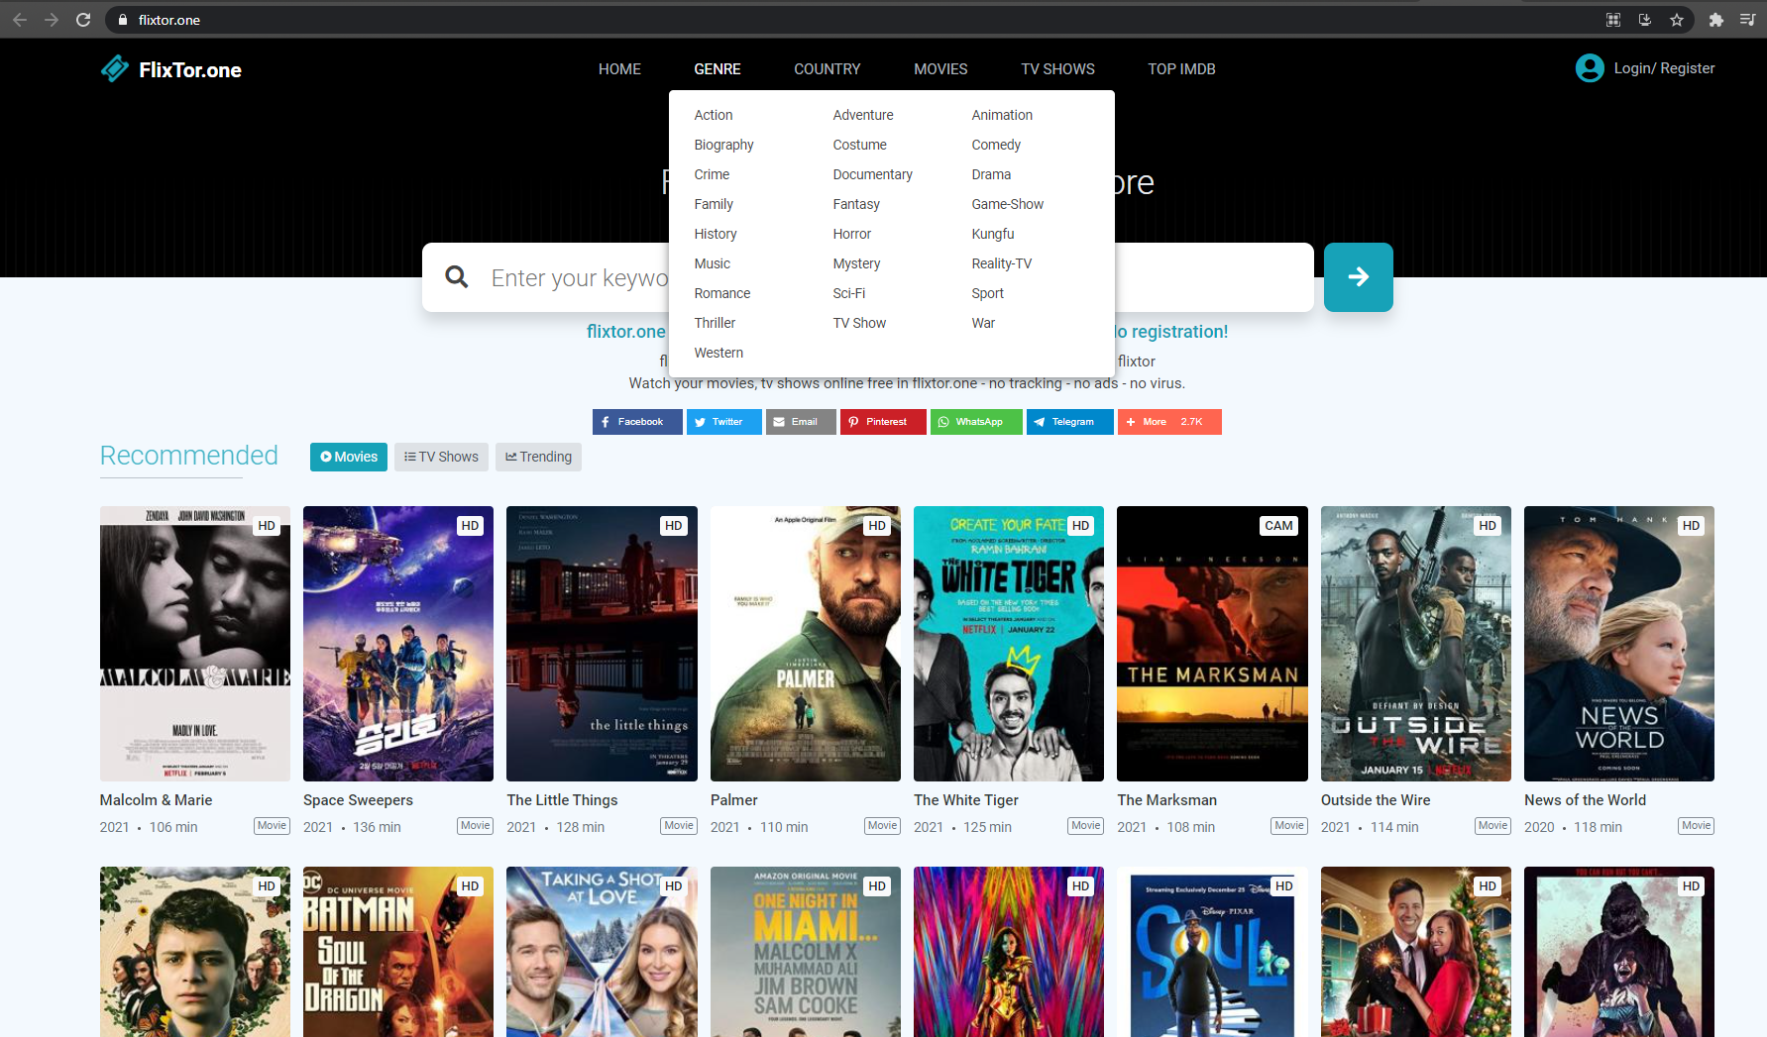Choose the Biography genre
Screen dimensions: 1767x1037
[x=723, y=145]
